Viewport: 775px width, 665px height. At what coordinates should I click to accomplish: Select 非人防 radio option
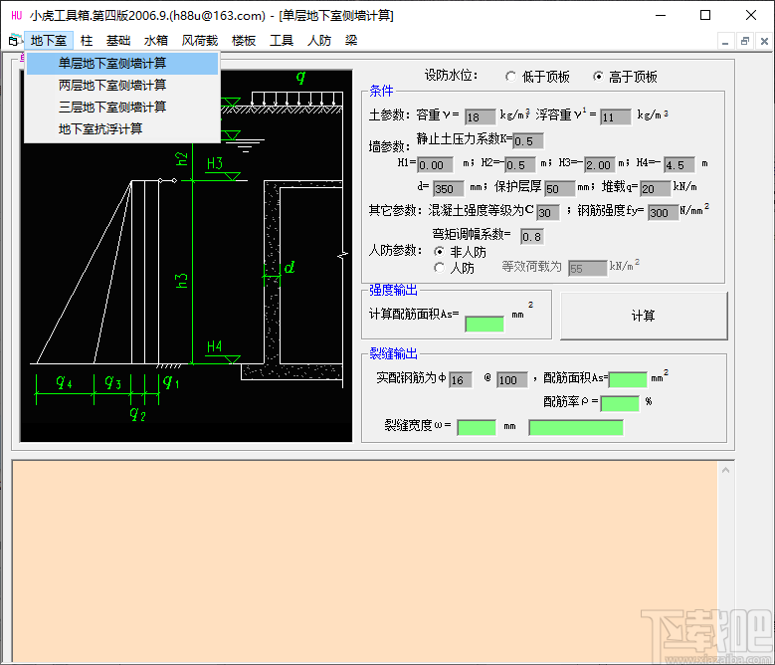click(460, 252)
